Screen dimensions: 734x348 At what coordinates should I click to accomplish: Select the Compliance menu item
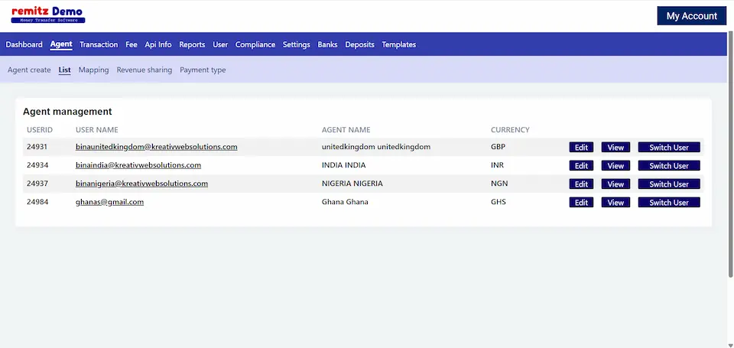pyautogui.click(x=255, y=44)
